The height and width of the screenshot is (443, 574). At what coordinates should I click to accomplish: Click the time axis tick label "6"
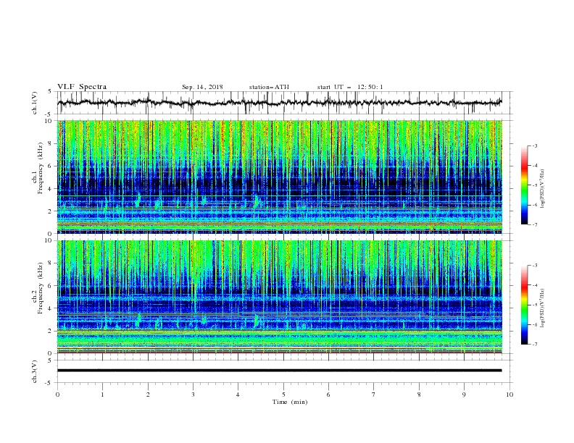pyautogui.click(x=328, y=395)
